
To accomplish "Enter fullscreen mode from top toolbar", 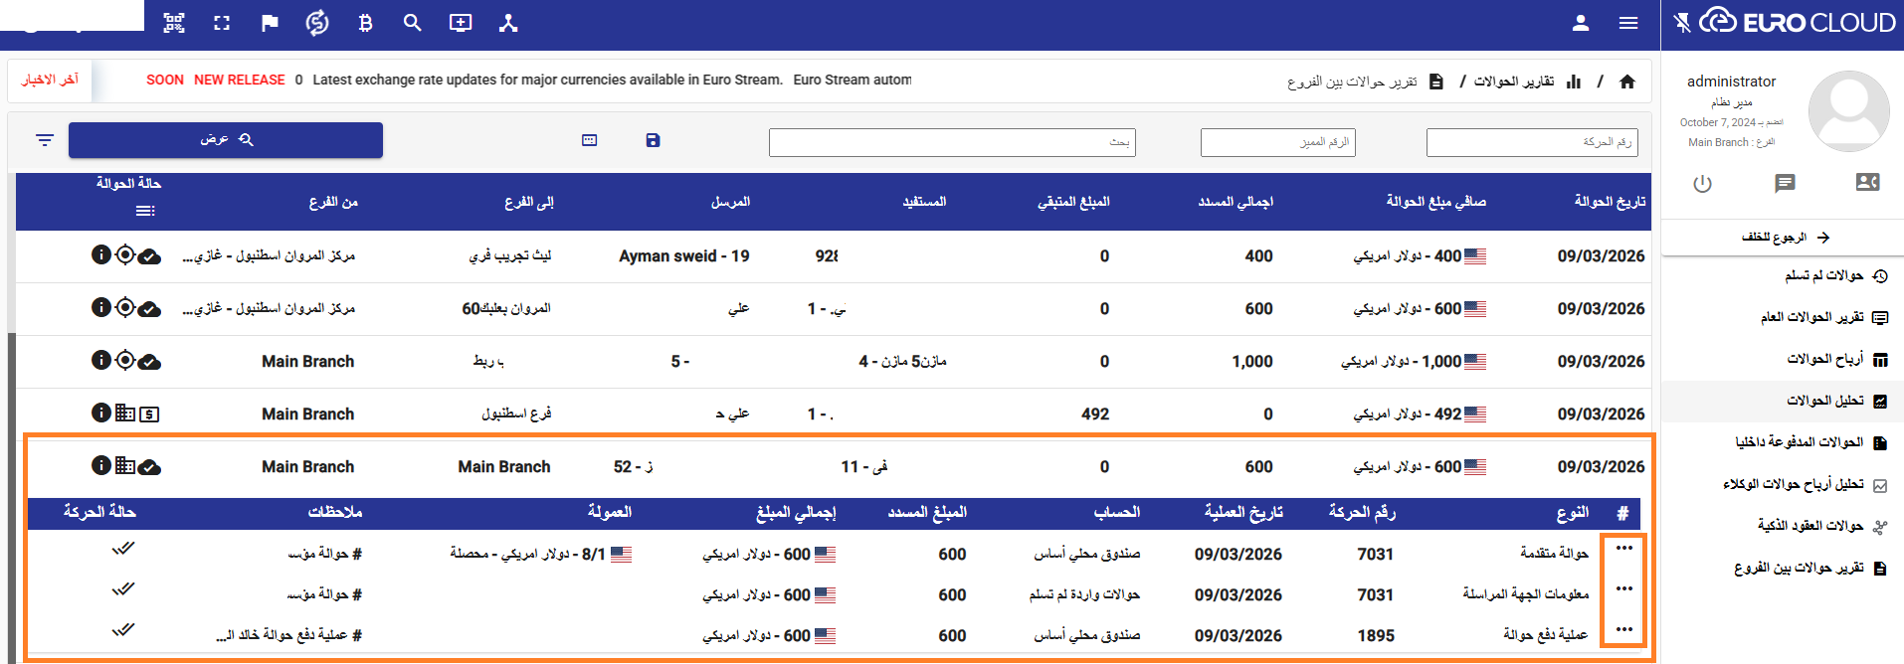I will [222, 23].
